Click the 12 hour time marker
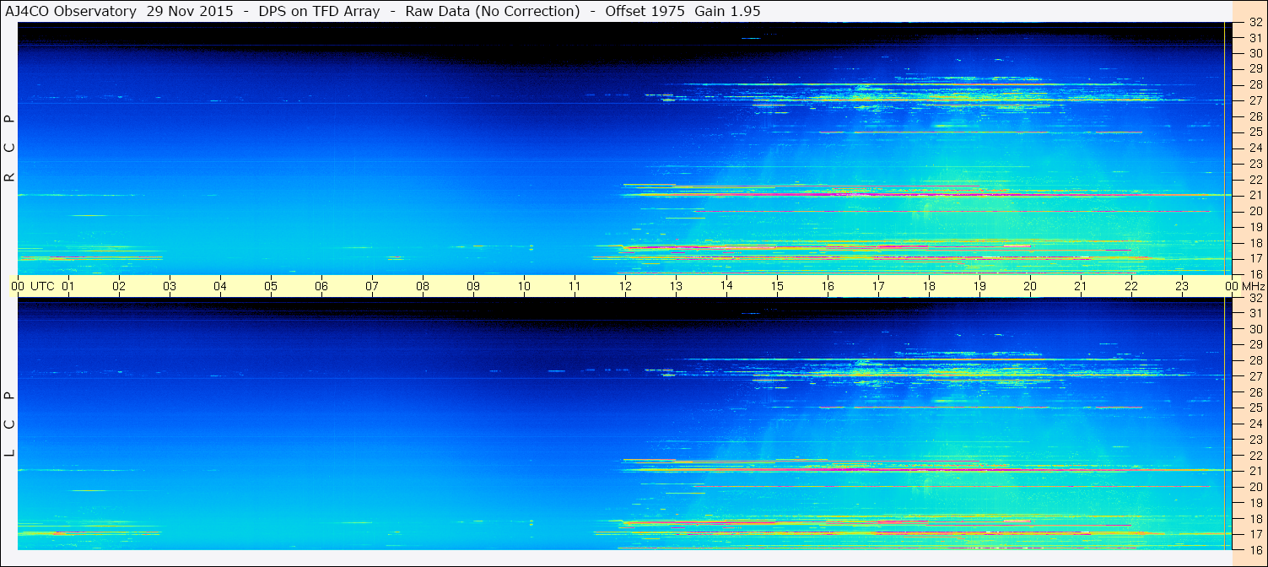 coord(625,286)
